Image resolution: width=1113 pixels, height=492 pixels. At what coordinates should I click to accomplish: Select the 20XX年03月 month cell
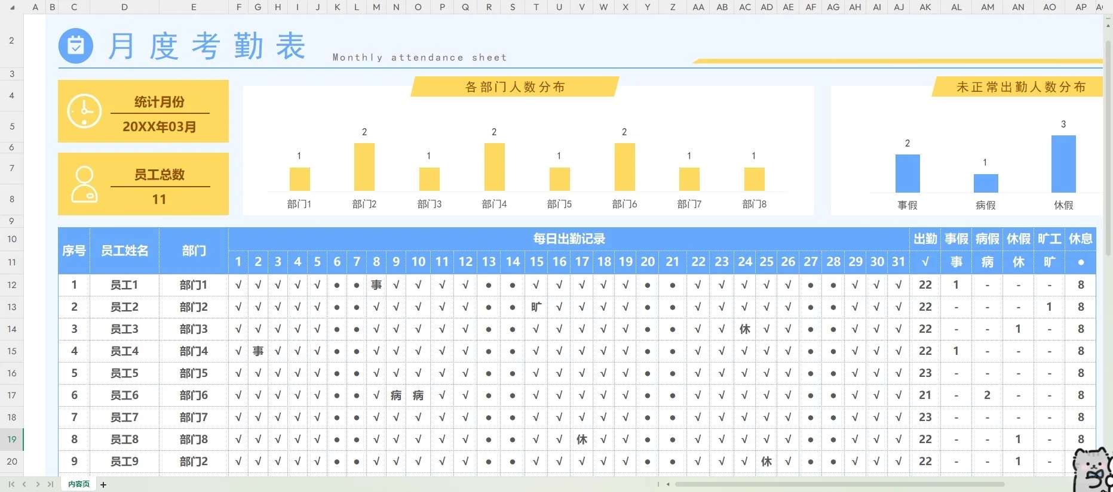(x=160, y=127)
